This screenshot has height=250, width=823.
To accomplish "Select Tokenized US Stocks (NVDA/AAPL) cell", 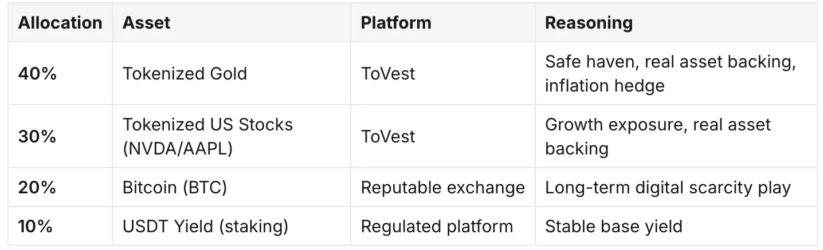I will pos(232,137).
